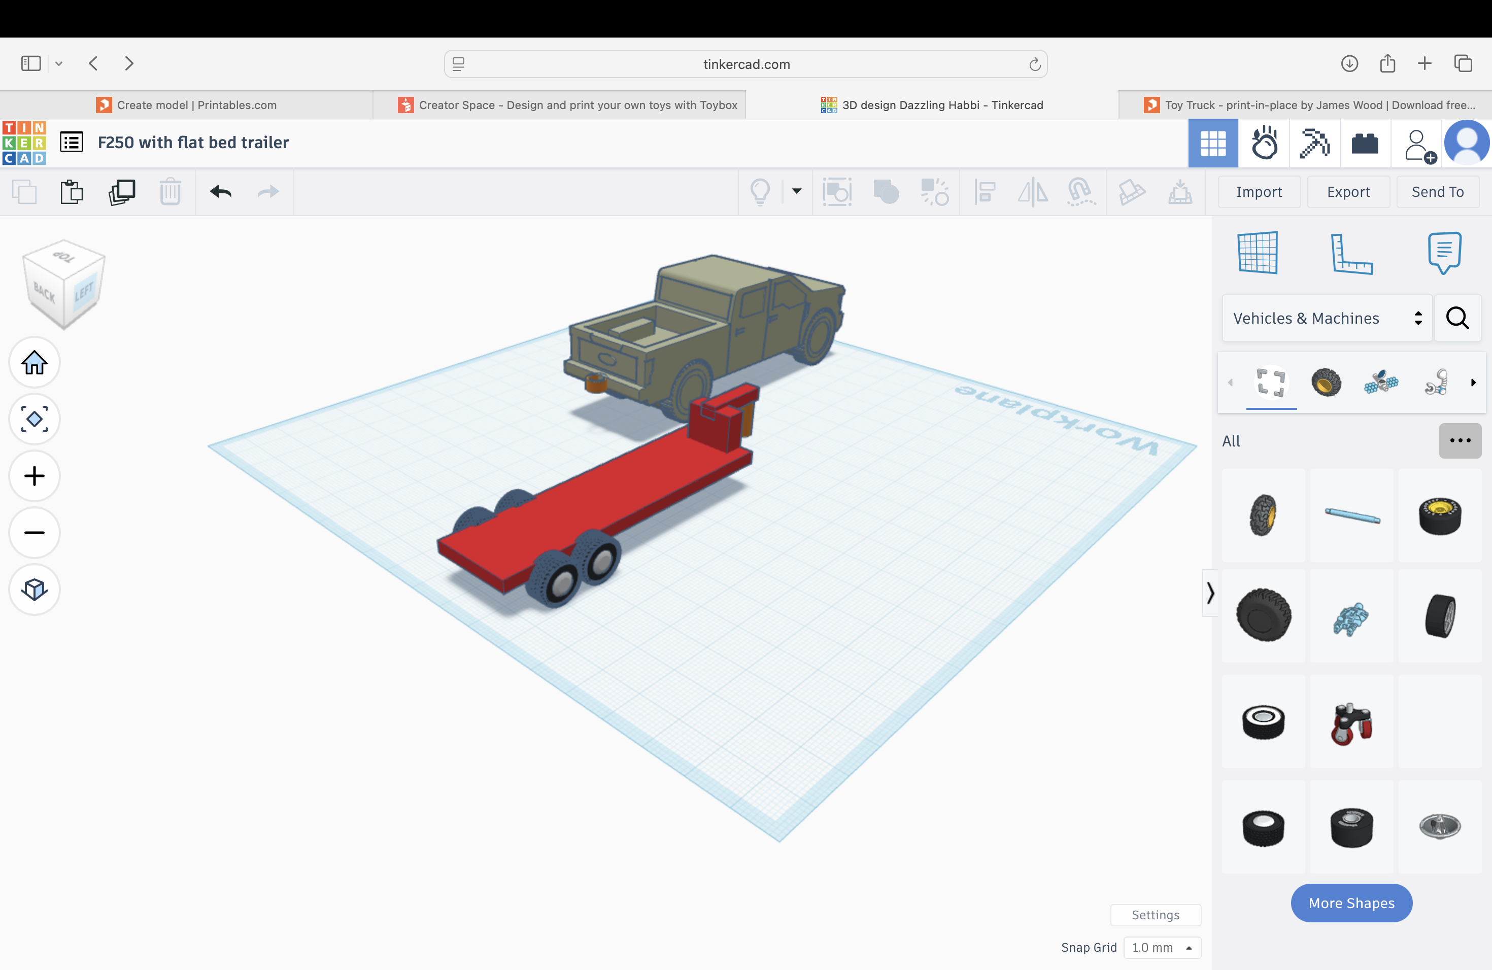Open the Vehicles & Machines category dropdown

[1327, 318]
